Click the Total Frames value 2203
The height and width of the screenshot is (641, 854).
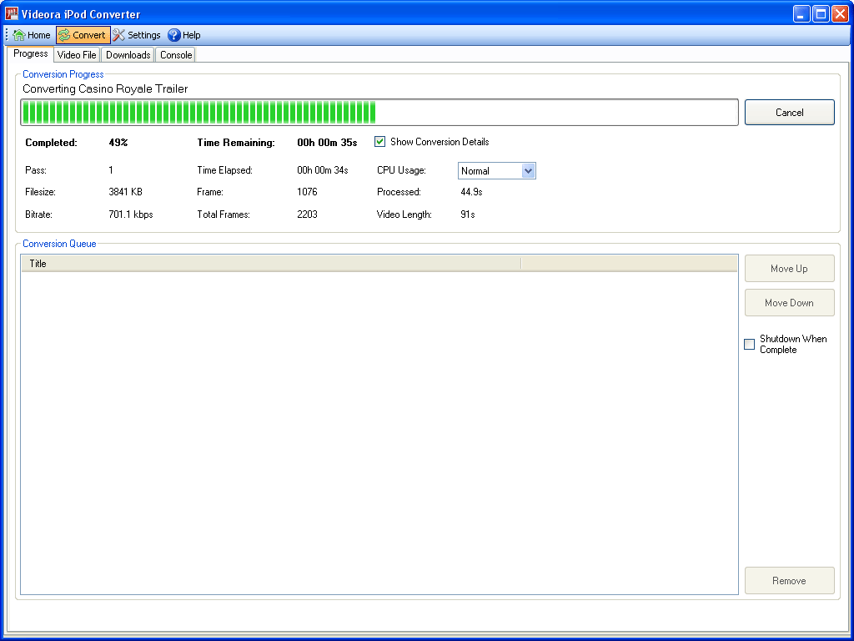tap(307, 215)
